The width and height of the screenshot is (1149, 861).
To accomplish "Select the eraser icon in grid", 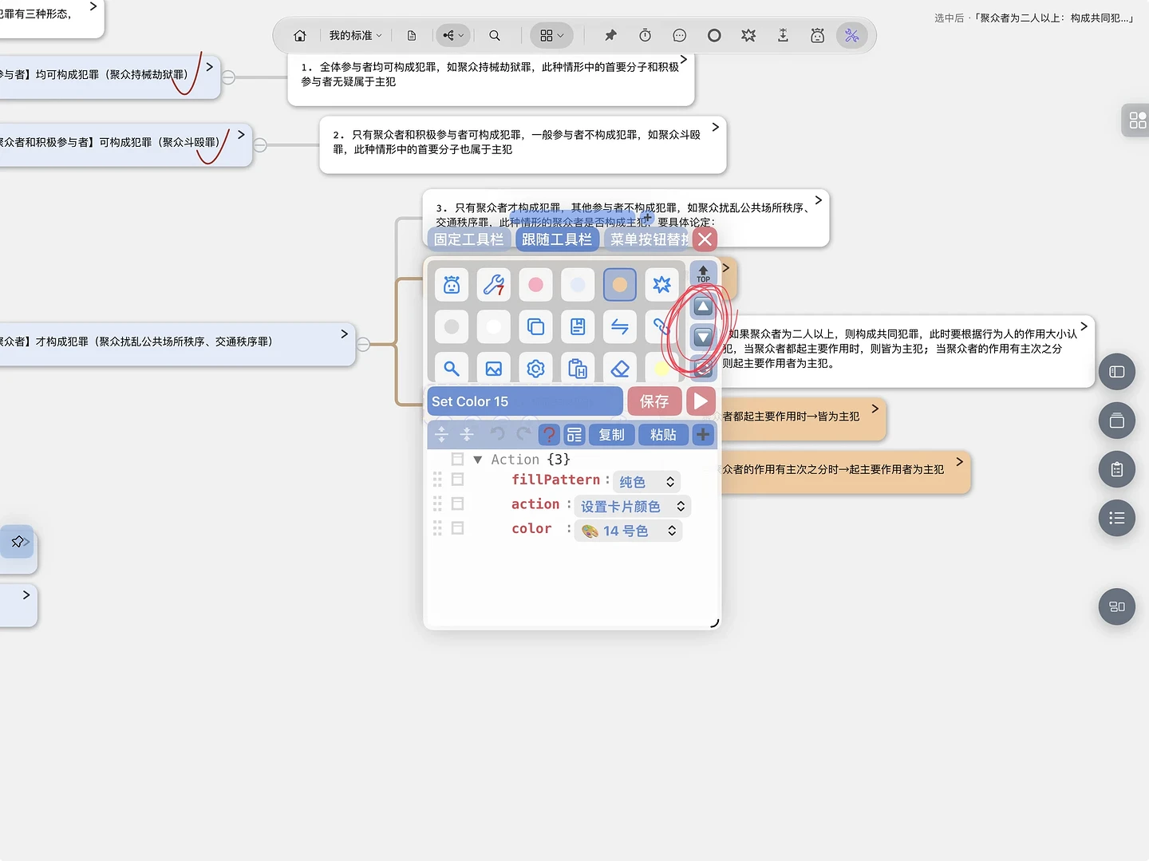I will pyautogui.click(x=620, y=368).
